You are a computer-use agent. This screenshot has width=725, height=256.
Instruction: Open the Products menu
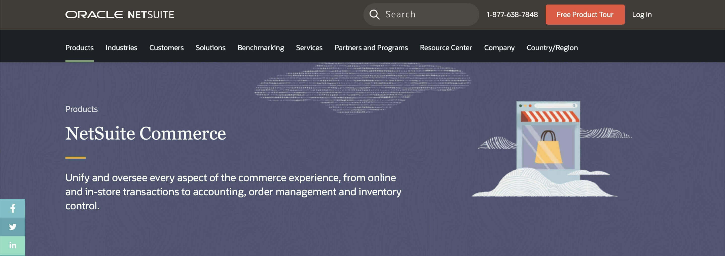click(79, 48)
